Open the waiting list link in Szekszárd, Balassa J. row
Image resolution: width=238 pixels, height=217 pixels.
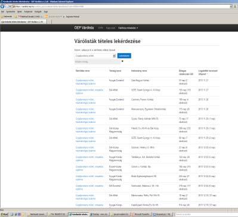point(89,187)
